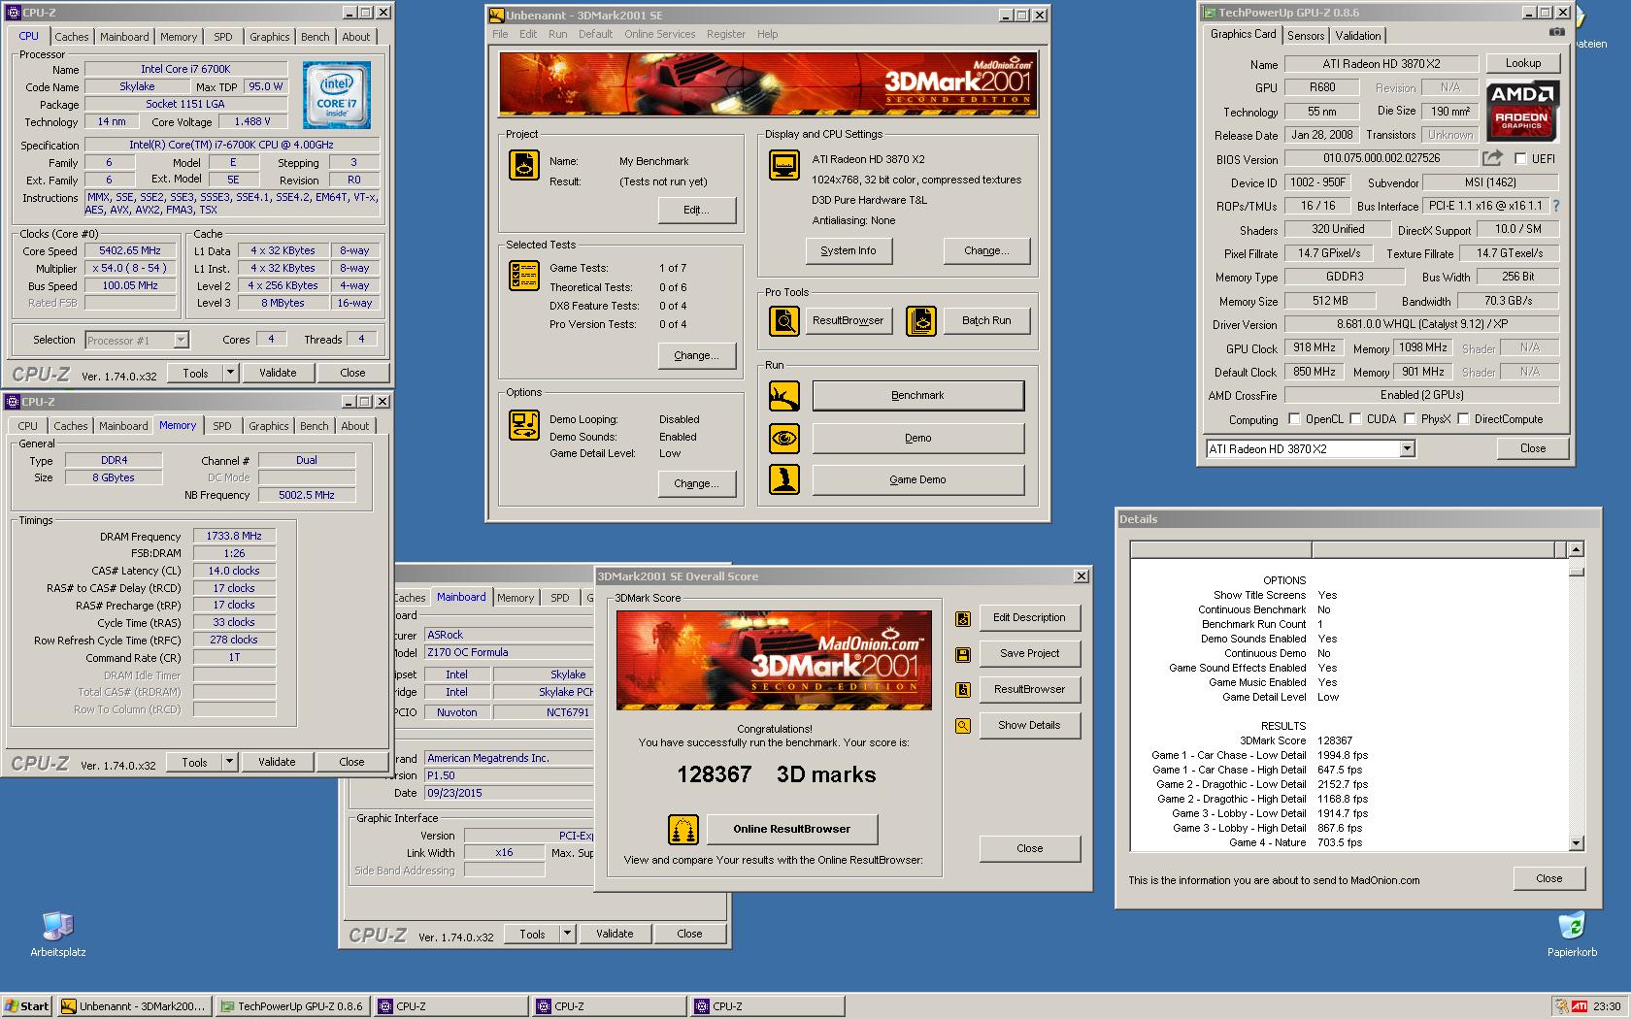
Task: Expand Tools dropdown arrow in Memory CPU-Z window
Action: [229, 762]
